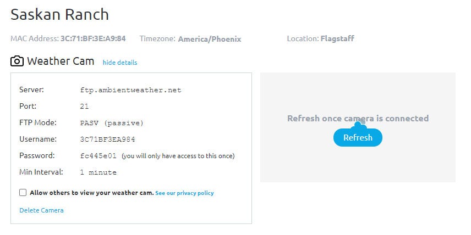Click the hide details link

pos(120,63)
